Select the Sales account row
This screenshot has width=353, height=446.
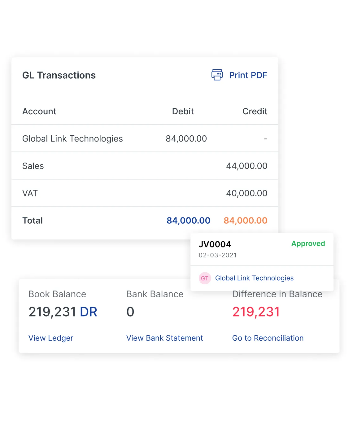pyautogui.click(x=124, y=166)
